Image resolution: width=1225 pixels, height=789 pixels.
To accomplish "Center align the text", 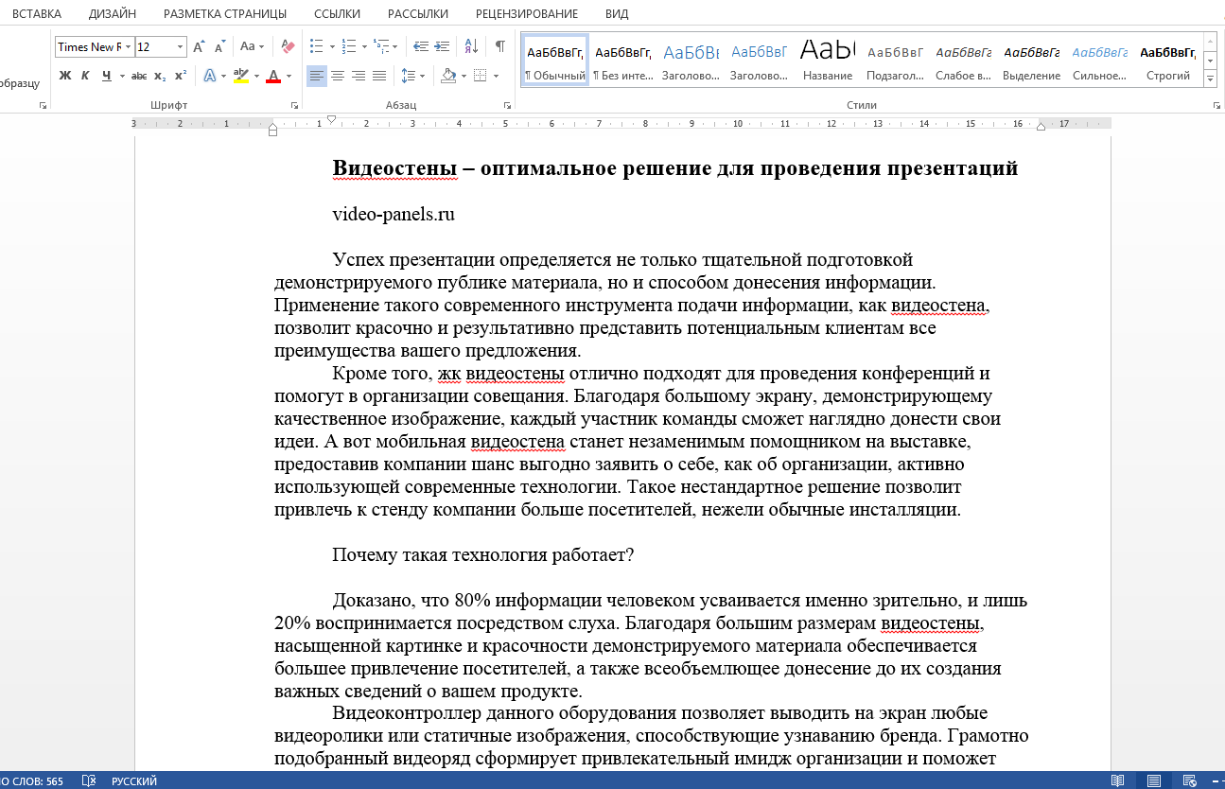I will pos(338,76).
